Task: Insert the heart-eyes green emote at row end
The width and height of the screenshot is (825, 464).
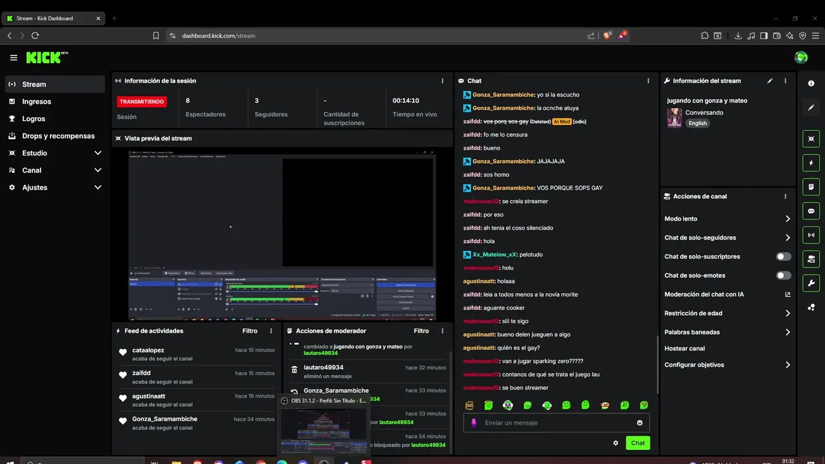Action: (x=644, y=405)
